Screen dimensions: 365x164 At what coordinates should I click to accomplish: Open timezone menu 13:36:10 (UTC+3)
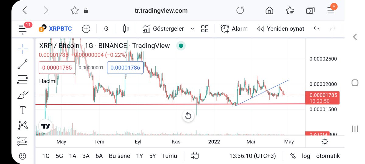coord(252,156)
